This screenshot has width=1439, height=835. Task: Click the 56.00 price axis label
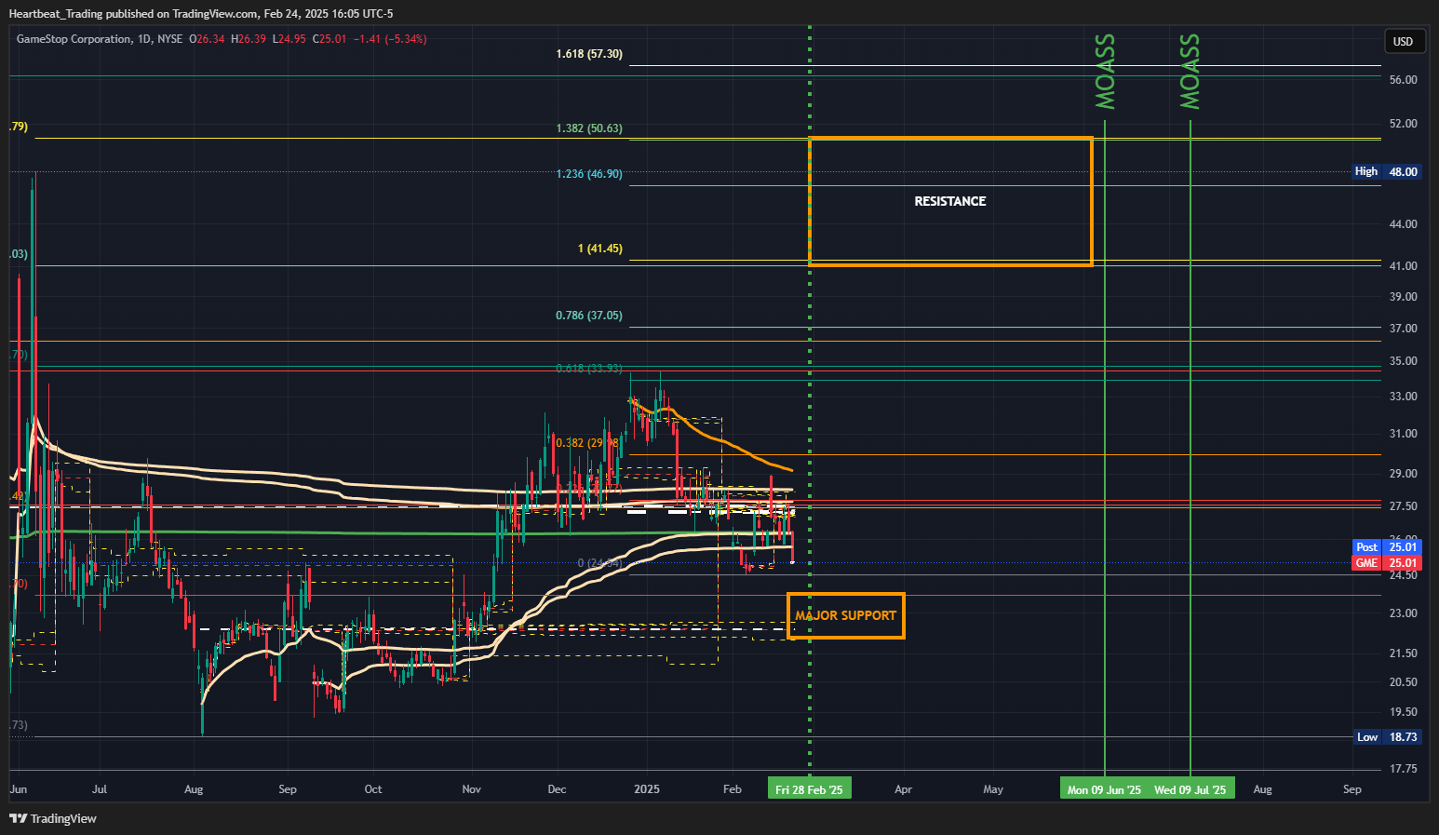tap(1403, 80)
